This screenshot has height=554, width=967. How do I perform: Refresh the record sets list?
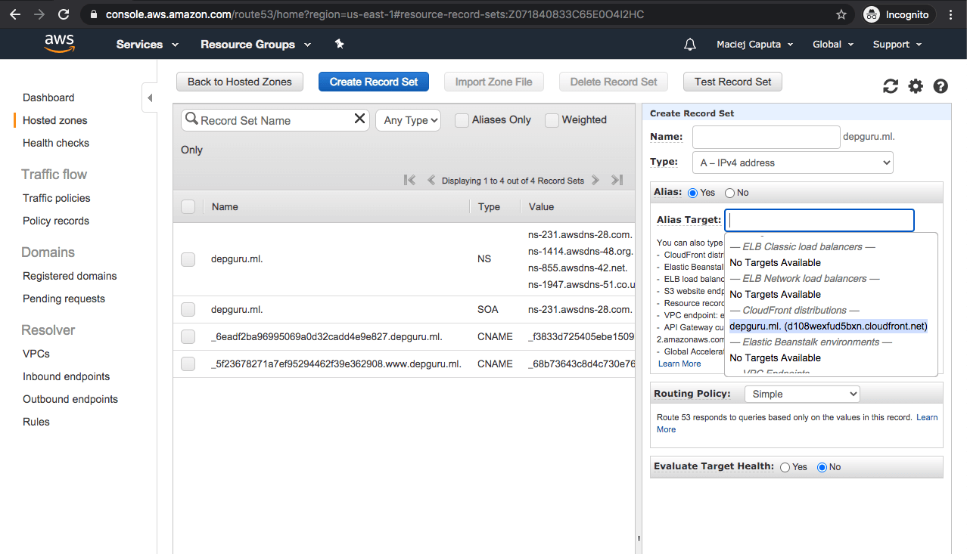[x=891, y=86]
